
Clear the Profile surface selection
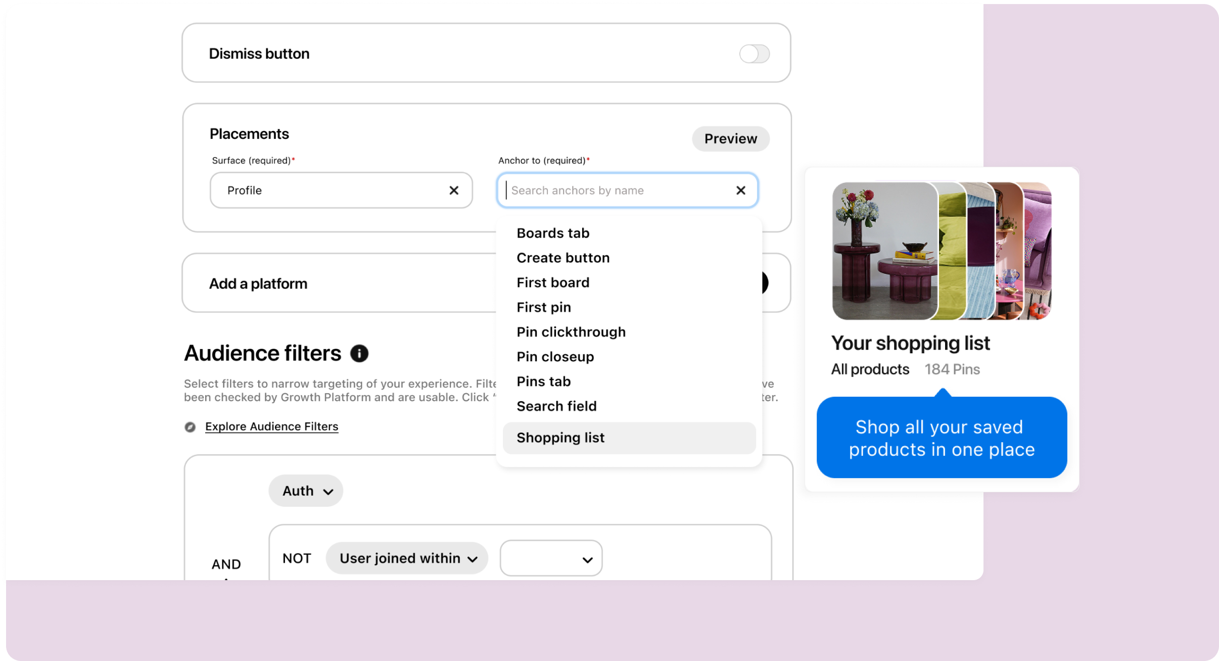click(453, 191)
